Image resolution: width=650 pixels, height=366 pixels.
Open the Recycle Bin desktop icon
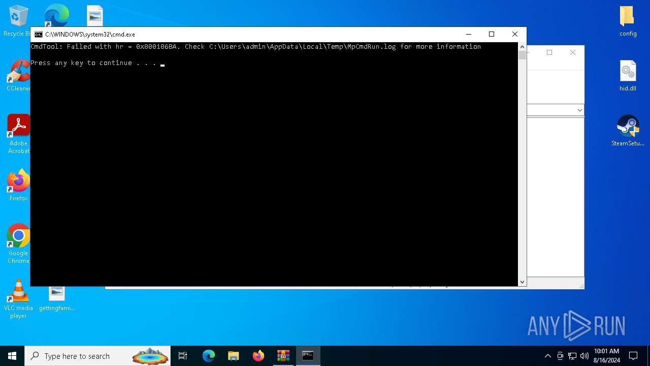(18, 21)
